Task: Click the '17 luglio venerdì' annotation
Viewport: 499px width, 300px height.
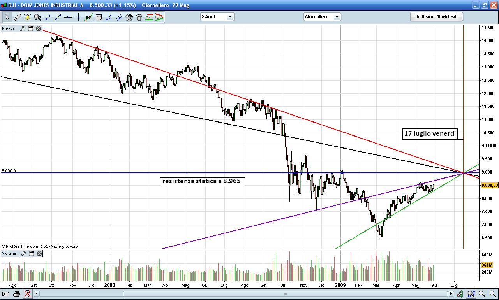Action: [430, 134]
